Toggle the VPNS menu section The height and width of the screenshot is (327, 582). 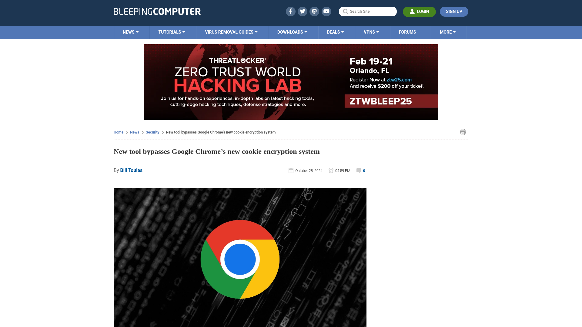pyautogui.click(x=371, y=32)
